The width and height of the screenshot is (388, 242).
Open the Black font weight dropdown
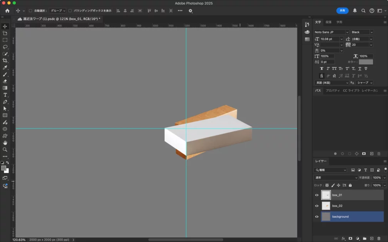click(x=361, y=32)
